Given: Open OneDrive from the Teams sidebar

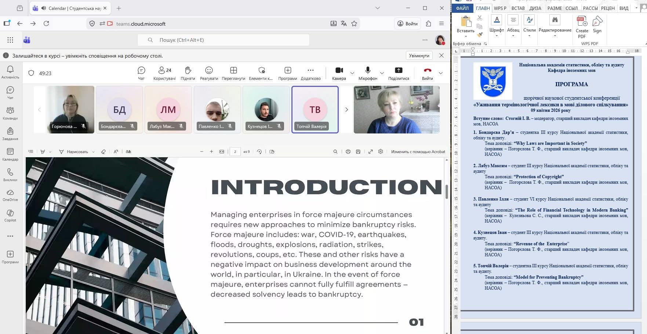Looking at the screenshot, I should (10, 195).
